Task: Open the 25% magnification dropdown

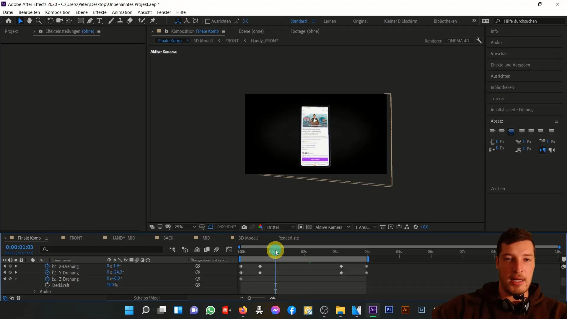Action: [185, 227]
